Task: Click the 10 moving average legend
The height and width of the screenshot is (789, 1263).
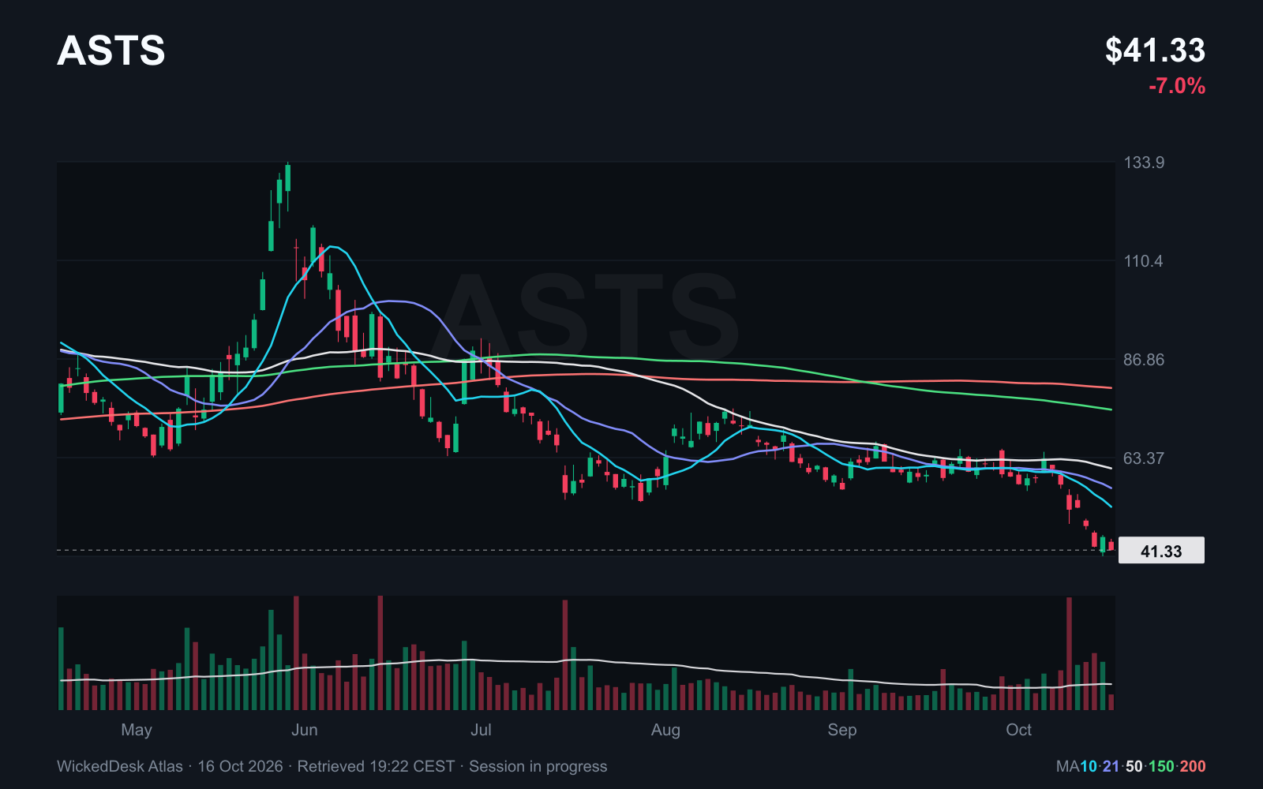Action: point(1089,766)
